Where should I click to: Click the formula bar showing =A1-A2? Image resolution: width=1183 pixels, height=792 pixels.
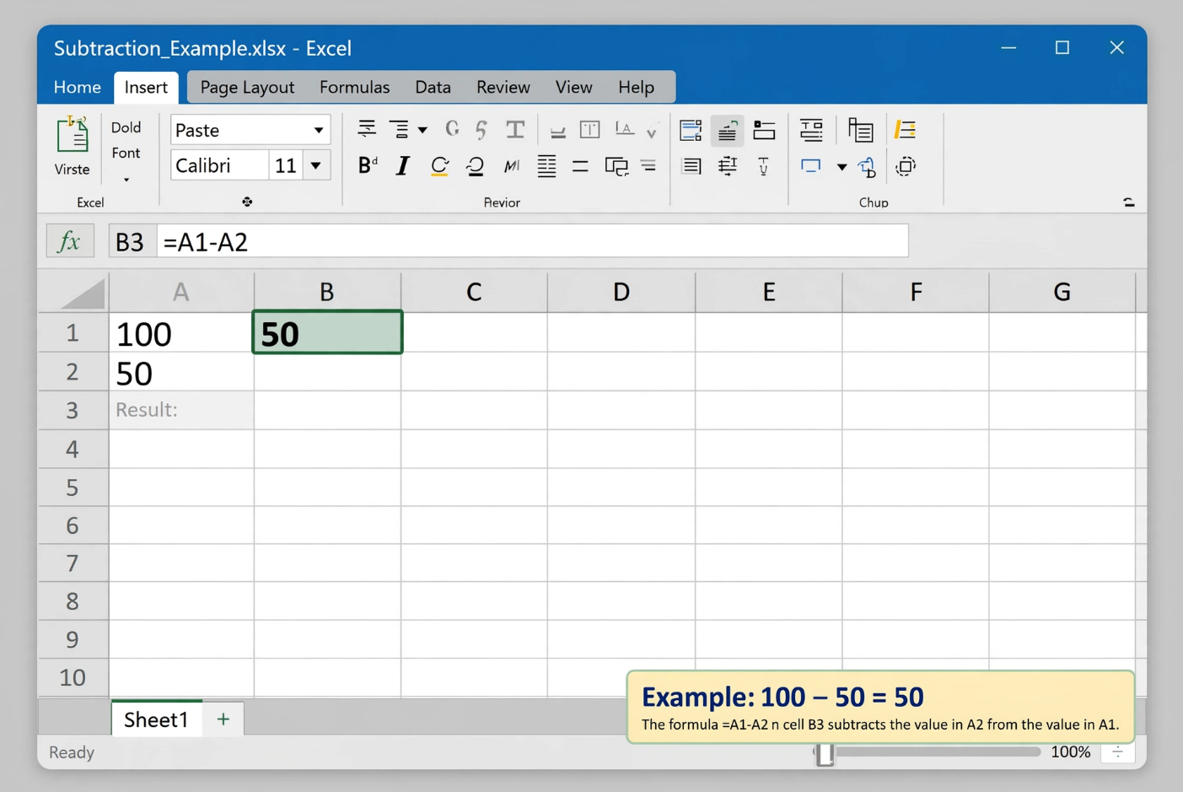click(x=532, y=241)
